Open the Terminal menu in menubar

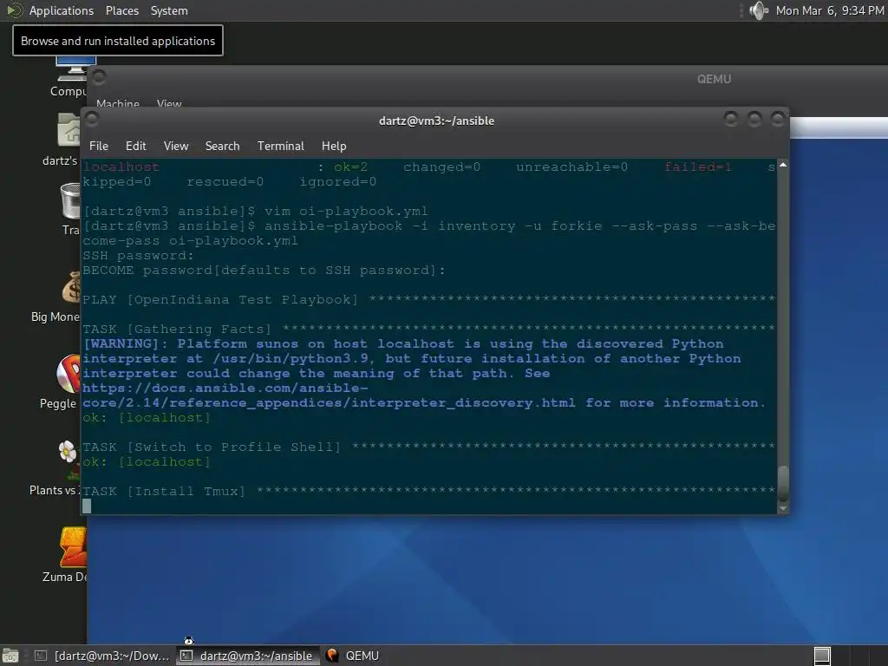tap(280, 146)
